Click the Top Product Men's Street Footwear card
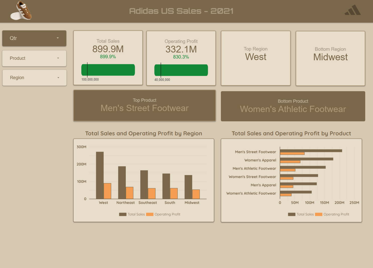This screenshot has width=373, height=268. coord(145,105)
